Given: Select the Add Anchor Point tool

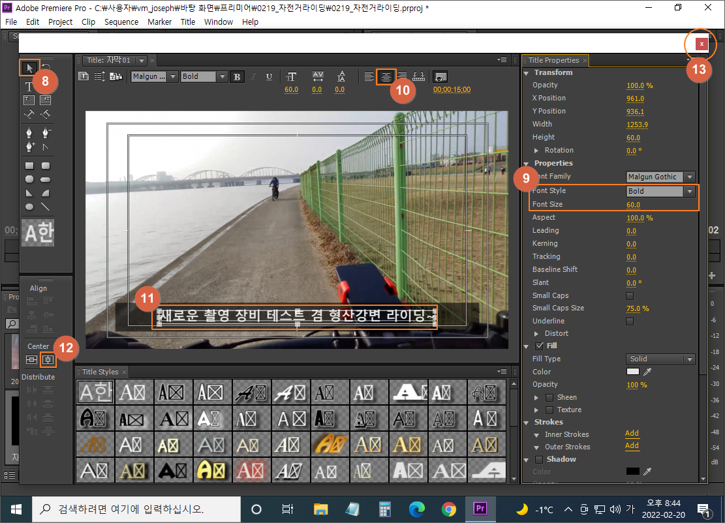Looking at the screenshot, I should pyautogui.click(x=29, y=147).
